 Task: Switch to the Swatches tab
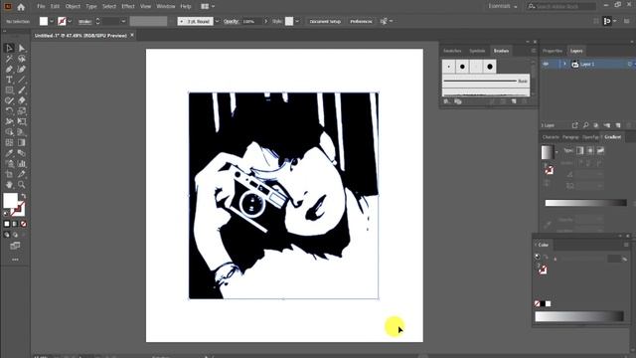click(452, 51)
